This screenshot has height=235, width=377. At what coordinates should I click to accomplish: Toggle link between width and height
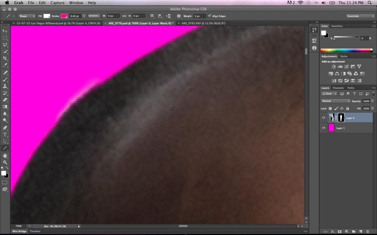tap(124, 16)
